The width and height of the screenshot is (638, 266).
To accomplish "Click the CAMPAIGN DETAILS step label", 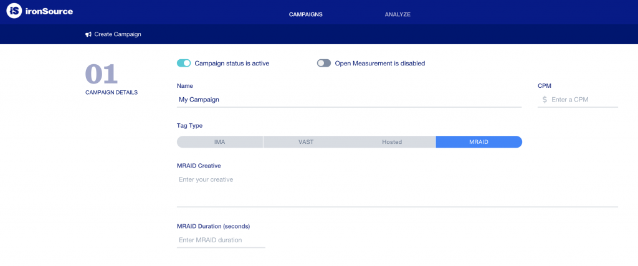I will tap(112, 92).
